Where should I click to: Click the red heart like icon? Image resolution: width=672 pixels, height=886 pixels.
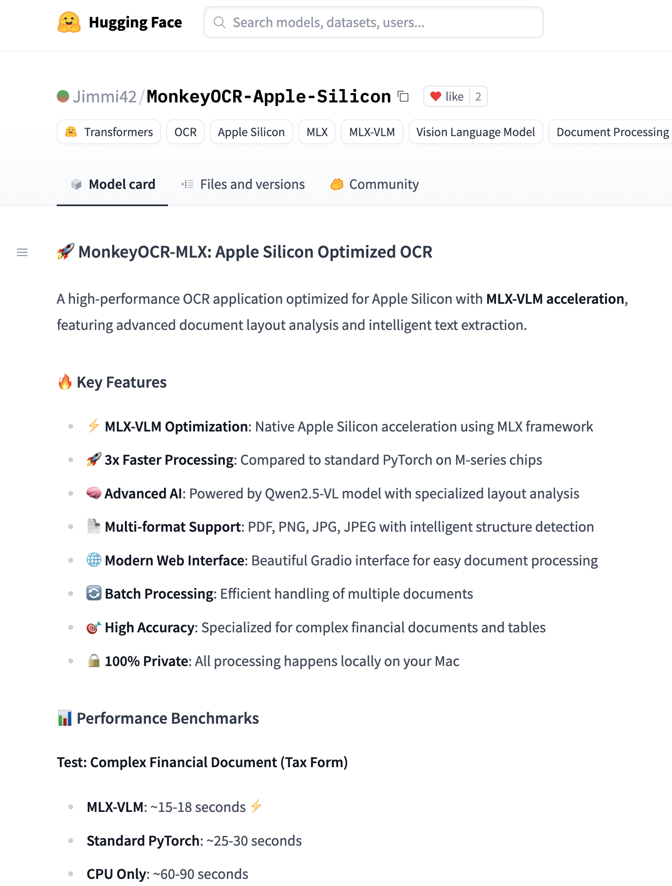pyautogui.click(x=436, y=96)
